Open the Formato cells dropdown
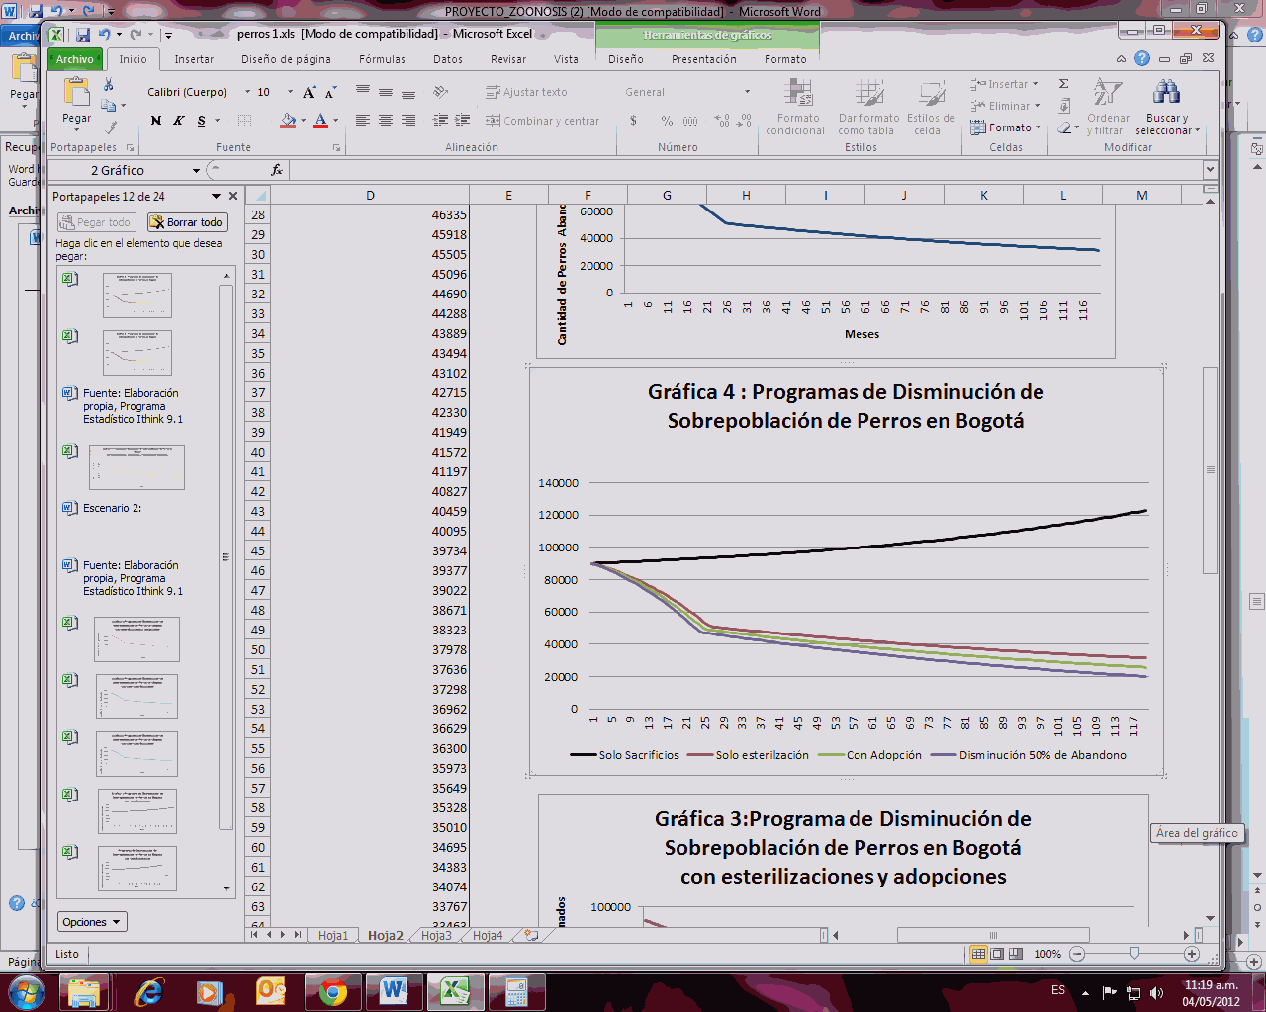Image resolution: width=1266 pixels, height=1012 pixels. pyautogui.click(x=1008, y=127)
